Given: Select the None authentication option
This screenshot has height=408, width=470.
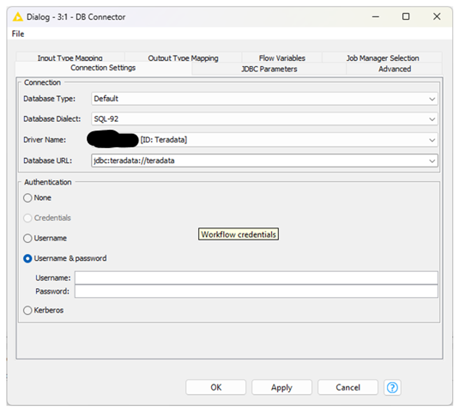Looking at the screenshot, I should (x=28, y=198).
